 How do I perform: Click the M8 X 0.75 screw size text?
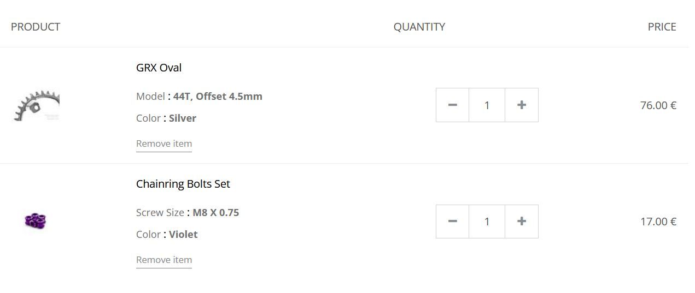[215, 213]
